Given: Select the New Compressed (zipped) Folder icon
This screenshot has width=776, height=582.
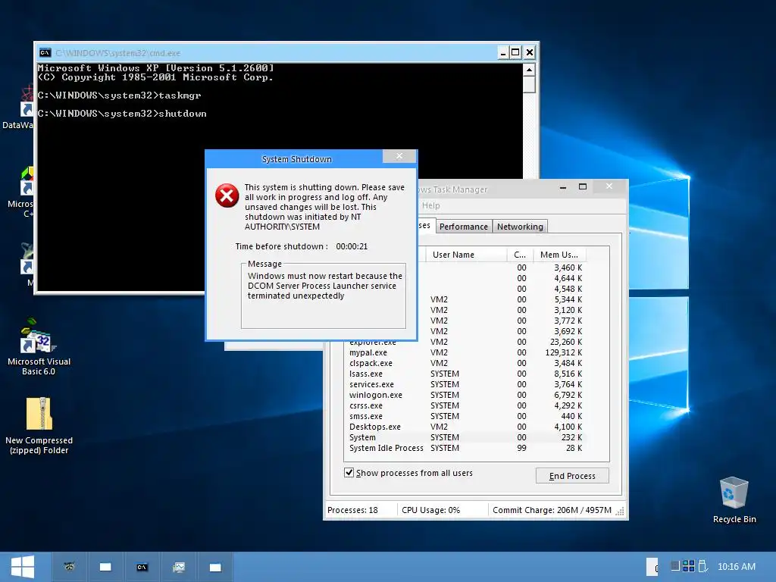Looking at the screenshot, I should [39, 426].
